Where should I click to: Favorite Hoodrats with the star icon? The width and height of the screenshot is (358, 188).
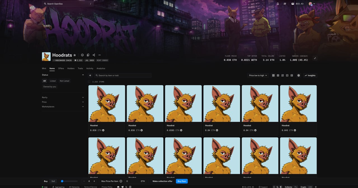(x=75, y=55)
